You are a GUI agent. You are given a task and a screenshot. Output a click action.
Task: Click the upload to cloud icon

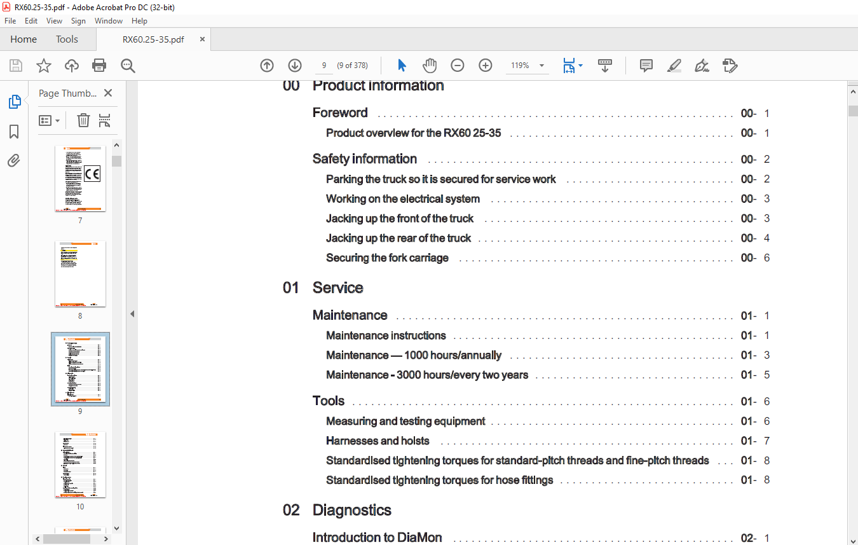[x=72, y=66]
